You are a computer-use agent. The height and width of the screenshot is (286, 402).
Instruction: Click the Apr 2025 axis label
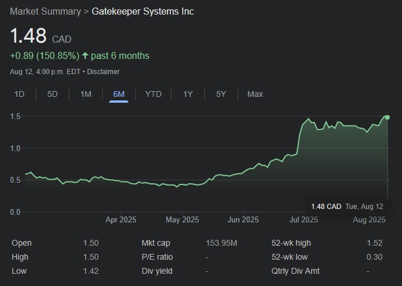[x=121, y=220]
